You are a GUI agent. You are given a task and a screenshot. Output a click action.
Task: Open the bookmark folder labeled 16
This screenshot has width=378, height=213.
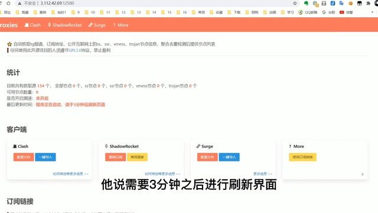pos(182,12)
